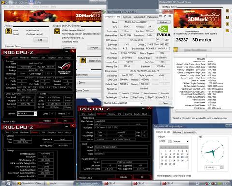
Task: Click the Edit button under Project
Action: point(41,40)
